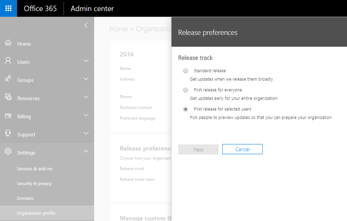Open Organization profile page
Image resolution: width=347 pixels, height=221 pixels.
(36, 213)
